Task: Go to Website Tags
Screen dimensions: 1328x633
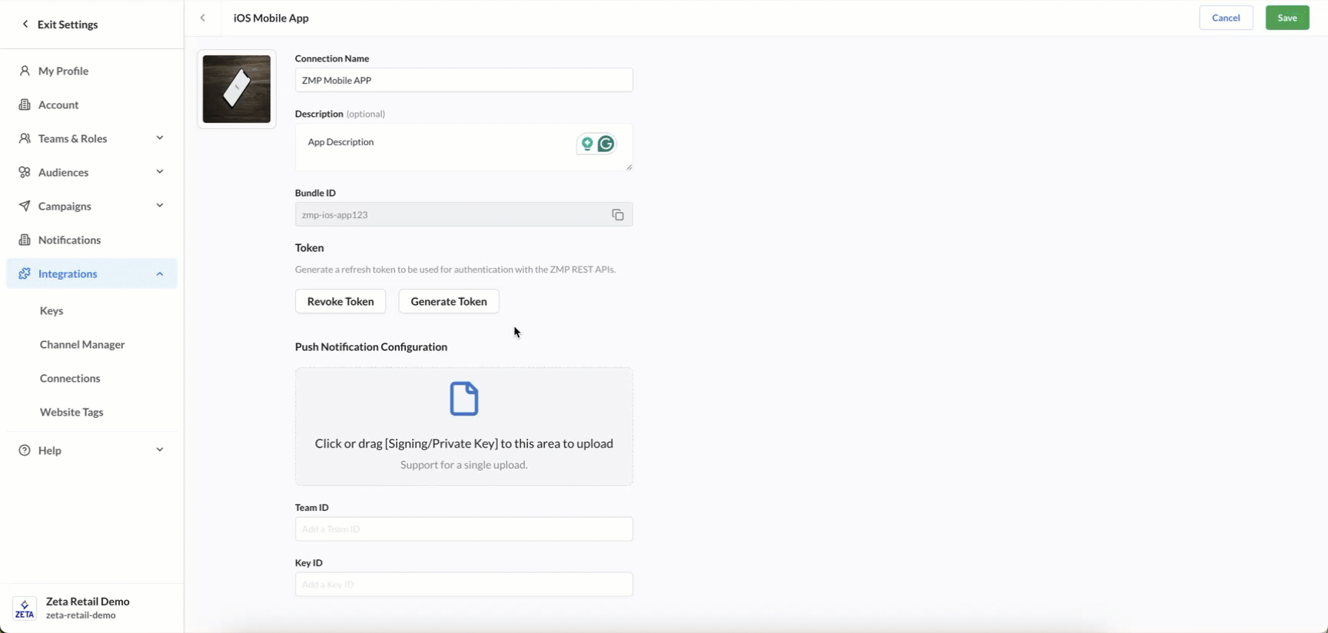Action: point(71,412)
